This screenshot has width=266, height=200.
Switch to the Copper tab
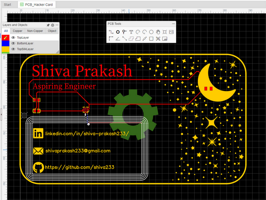coord(18,31)
